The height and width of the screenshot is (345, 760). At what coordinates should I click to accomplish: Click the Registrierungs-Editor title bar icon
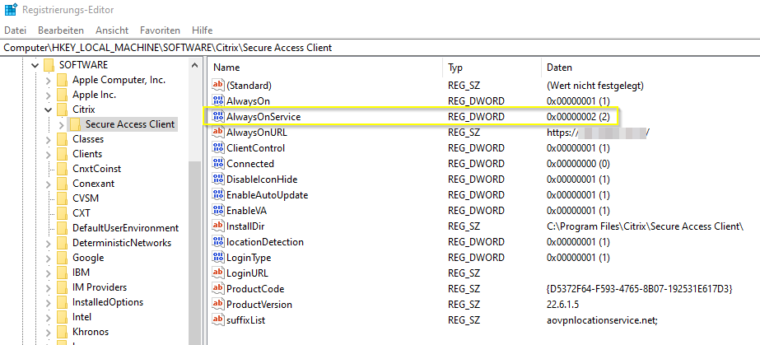[x=9, y=9]
